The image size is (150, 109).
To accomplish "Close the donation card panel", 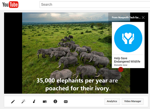I will pyautogui.click(x=143, y=18).
